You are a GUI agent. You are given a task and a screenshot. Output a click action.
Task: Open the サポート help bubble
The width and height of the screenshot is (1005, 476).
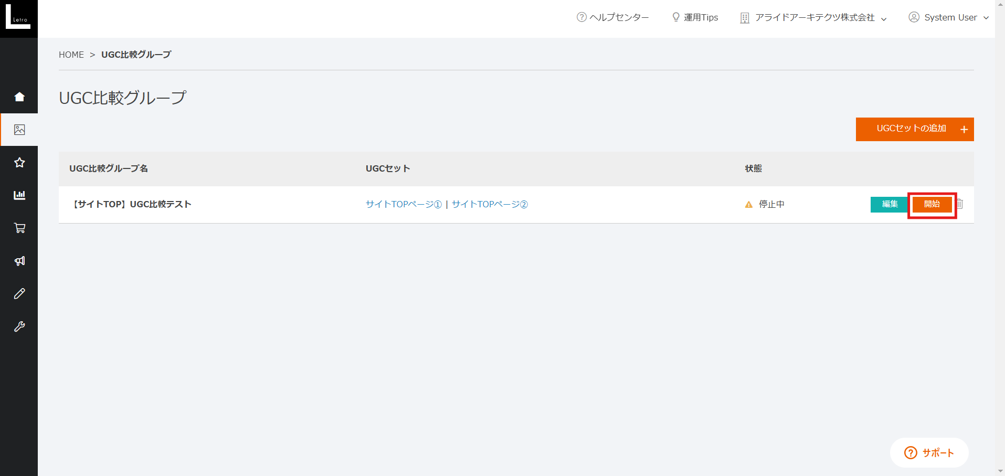click(x=929, y=452)
